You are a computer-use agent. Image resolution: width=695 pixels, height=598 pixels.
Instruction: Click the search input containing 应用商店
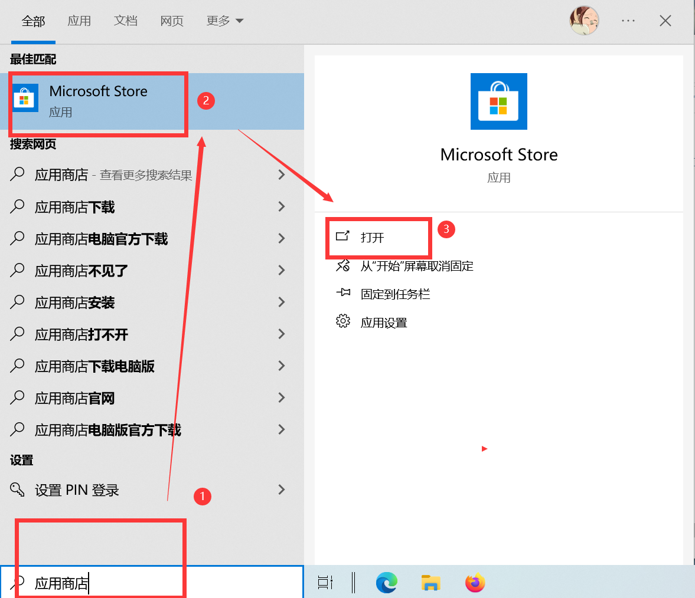152,583
